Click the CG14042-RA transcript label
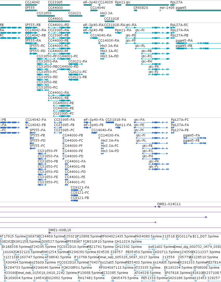 [x=36, y=30]
